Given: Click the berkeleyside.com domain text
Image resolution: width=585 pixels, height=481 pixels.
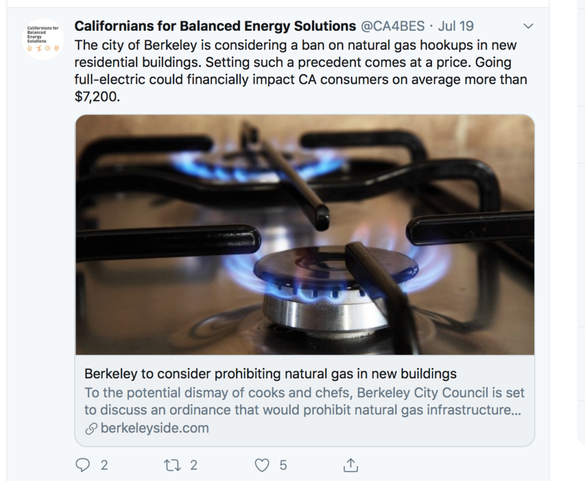Looking at the screenshot, I should tap(155, 428).
